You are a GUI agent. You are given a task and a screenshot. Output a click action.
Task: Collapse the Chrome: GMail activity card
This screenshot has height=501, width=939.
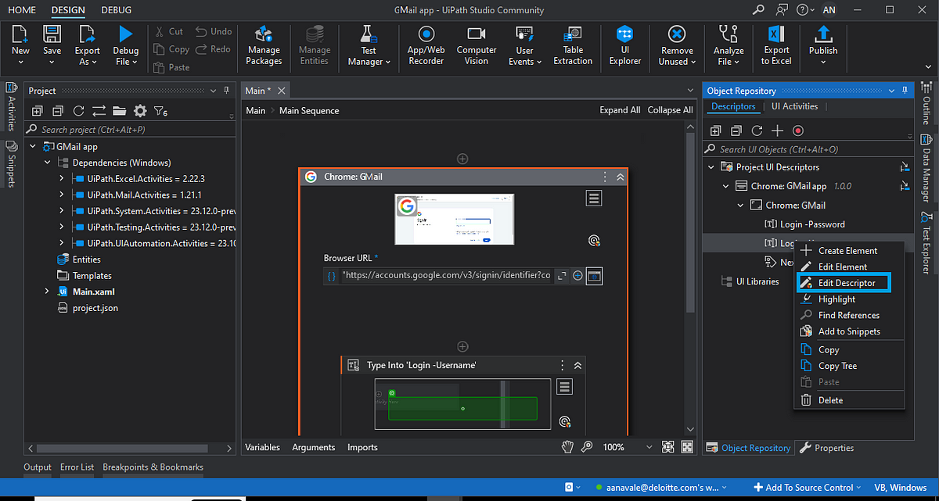pos(621,177)
